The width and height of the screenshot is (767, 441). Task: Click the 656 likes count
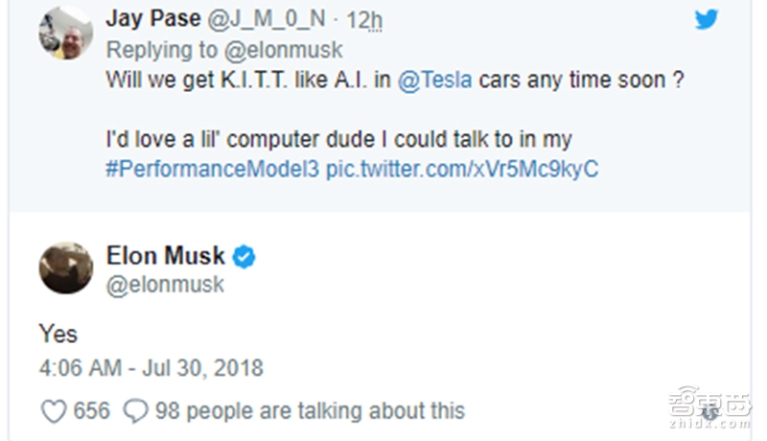[92, 411]
